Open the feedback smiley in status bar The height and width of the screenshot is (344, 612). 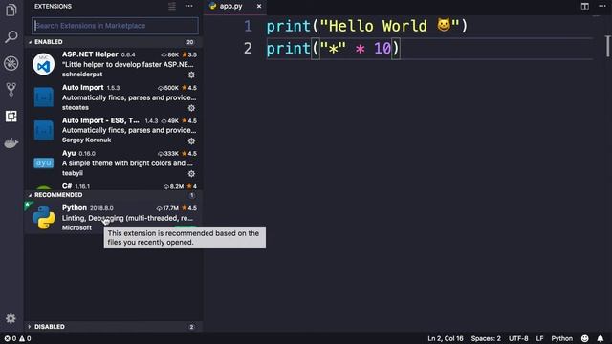[x=584, y=338]
